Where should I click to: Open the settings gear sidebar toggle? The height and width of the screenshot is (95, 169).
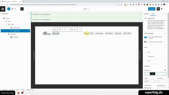[158, 9]
